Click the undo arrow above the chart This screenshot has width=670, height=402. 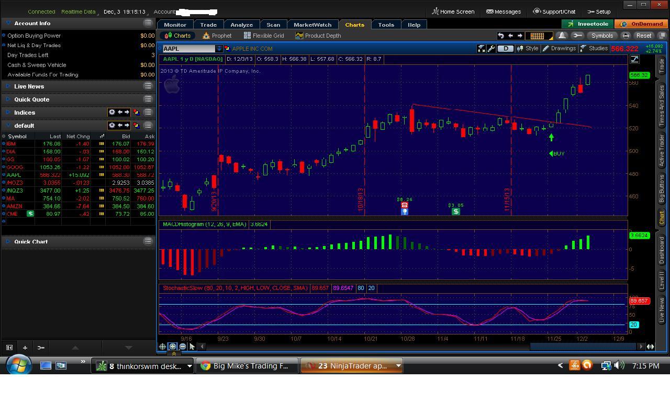tap(501, 36)
